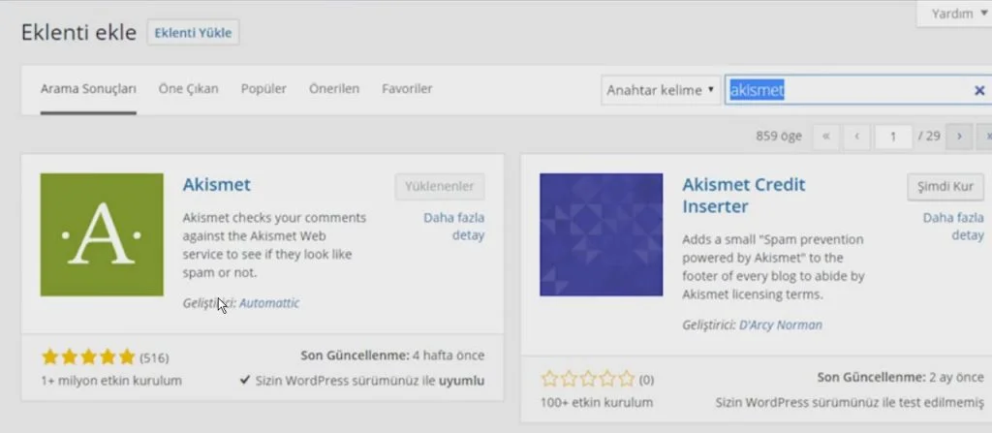Switch to Öne Çıkan tab
The height and width of the screenshot is (433, 992).
coord(188,89)
